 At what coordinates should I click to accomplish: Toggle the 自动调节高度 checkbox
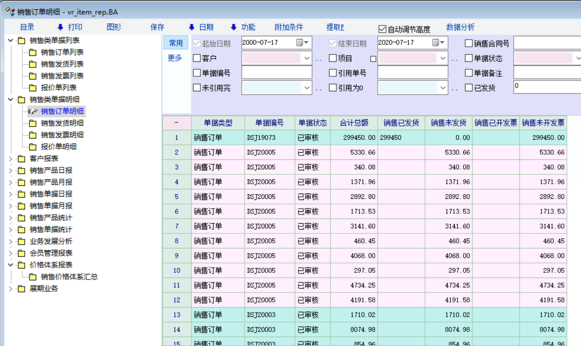tap(382, 29)
